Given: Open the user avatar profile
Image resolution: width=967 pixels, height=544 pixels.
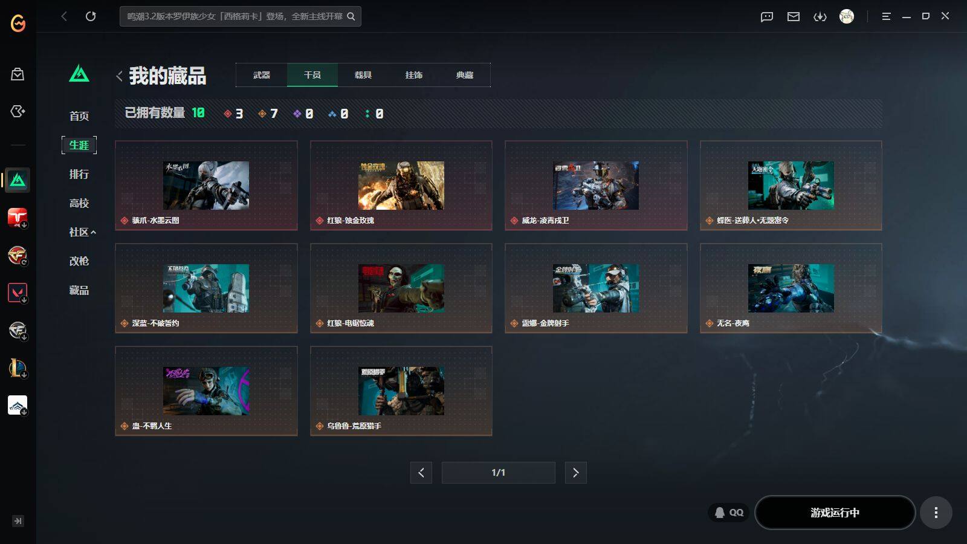Looking at the screenshot, I should click(x=847, y=16).
